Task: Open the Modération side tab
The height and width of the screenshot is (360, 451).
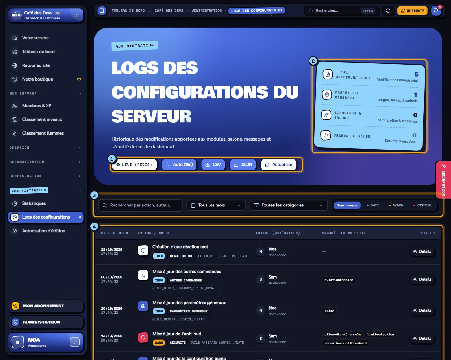Action: [443, 179]
